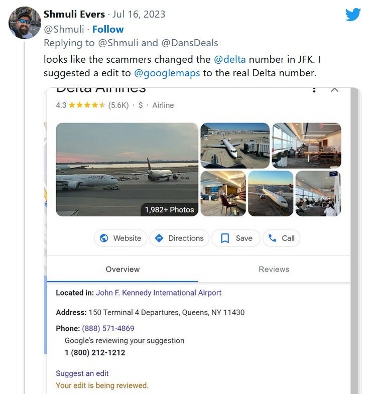Click the Twitter bird logo
The height and width of the screenshot is (394, 369).
click(x=353, y=15)
